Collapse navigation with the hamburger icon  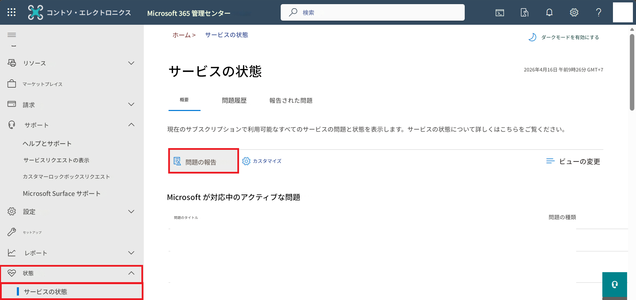[x=12, y=35]
